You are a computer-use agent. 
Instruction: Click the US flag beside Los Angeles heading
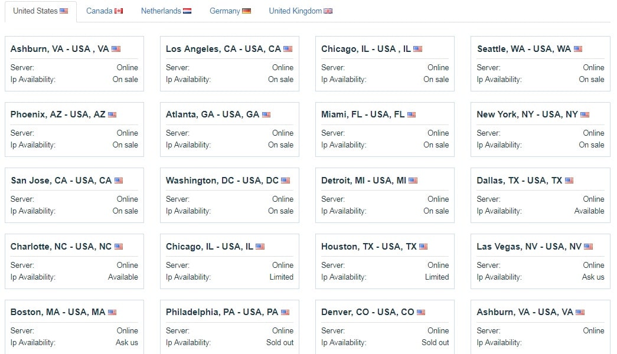coord(288,49)
